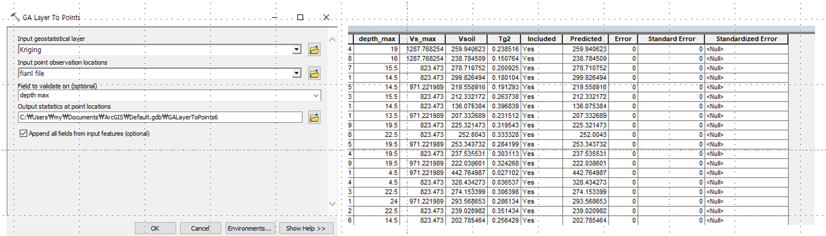Screen dimensions: 826x236
Task: Select the Vsoil column header
Action: pos(466,39)
